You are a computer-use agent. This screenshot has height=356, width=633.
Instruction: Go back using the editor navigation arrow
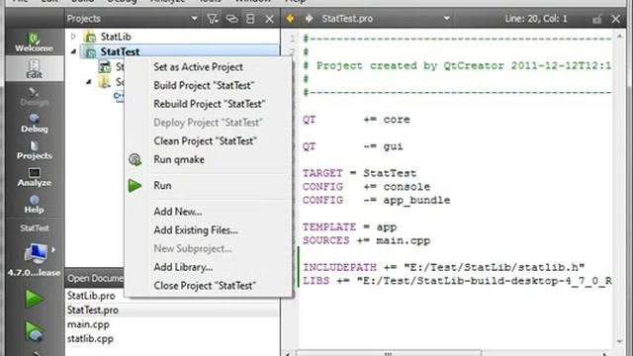(290, 19)
